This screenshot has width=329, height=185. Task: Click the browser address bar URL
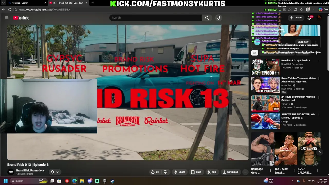coord(44,10)
